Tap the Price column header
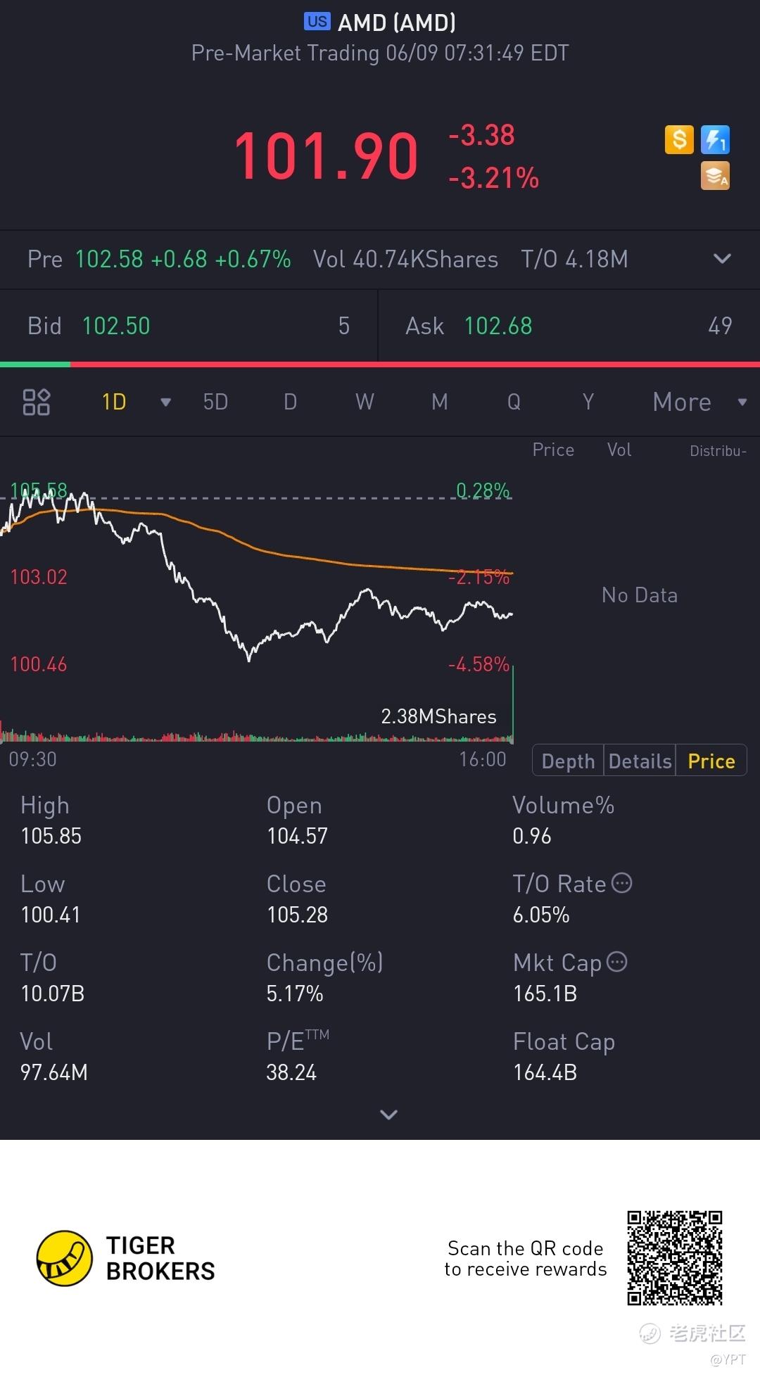760x1377 pixels. coord(553,450)
